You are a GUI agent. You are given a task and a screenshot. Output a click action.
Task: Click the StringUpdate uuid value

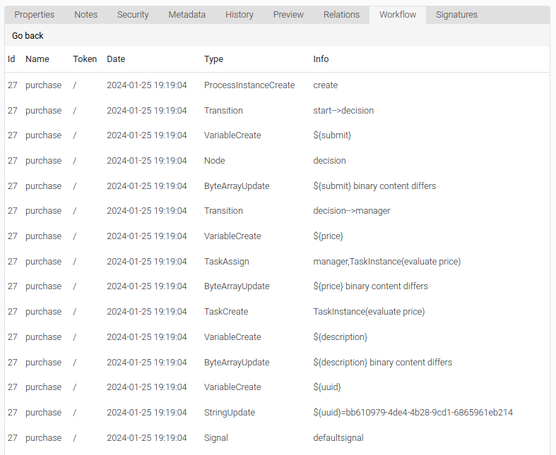coord(413,413)
